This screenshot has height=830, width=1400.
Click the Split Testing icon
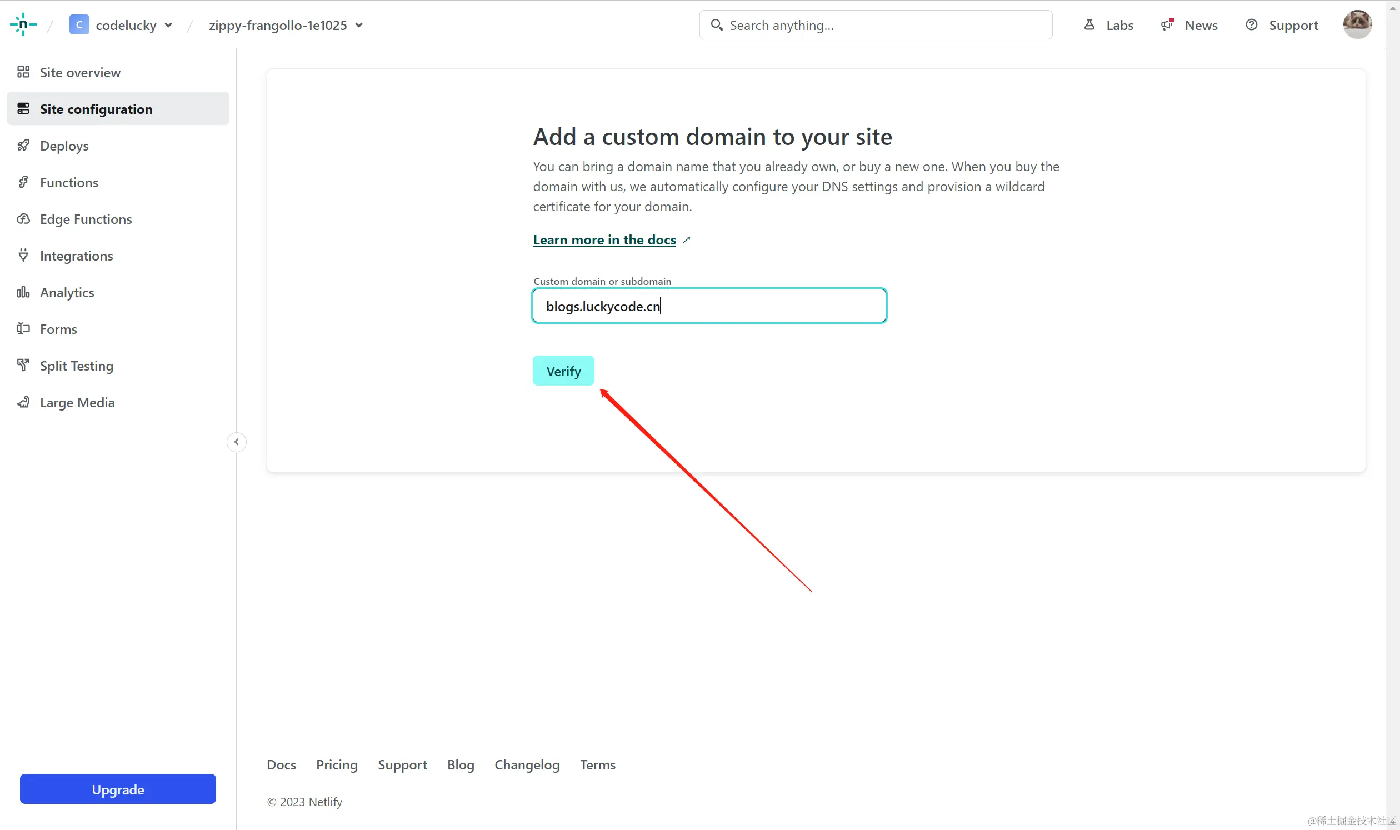23,365
